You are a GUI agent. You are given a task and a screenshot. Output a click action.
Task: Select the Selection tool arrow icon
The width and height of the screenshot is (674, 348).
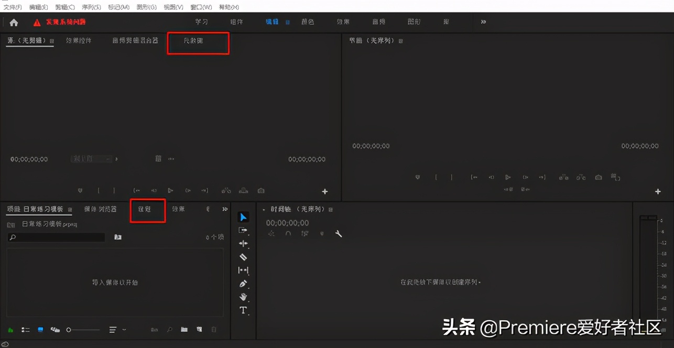click(x=243, y=217)
